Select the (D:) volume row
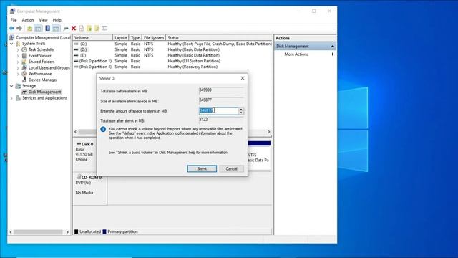Image resolution: width=458 pixels, height=258 pixels. coord(172,49)
